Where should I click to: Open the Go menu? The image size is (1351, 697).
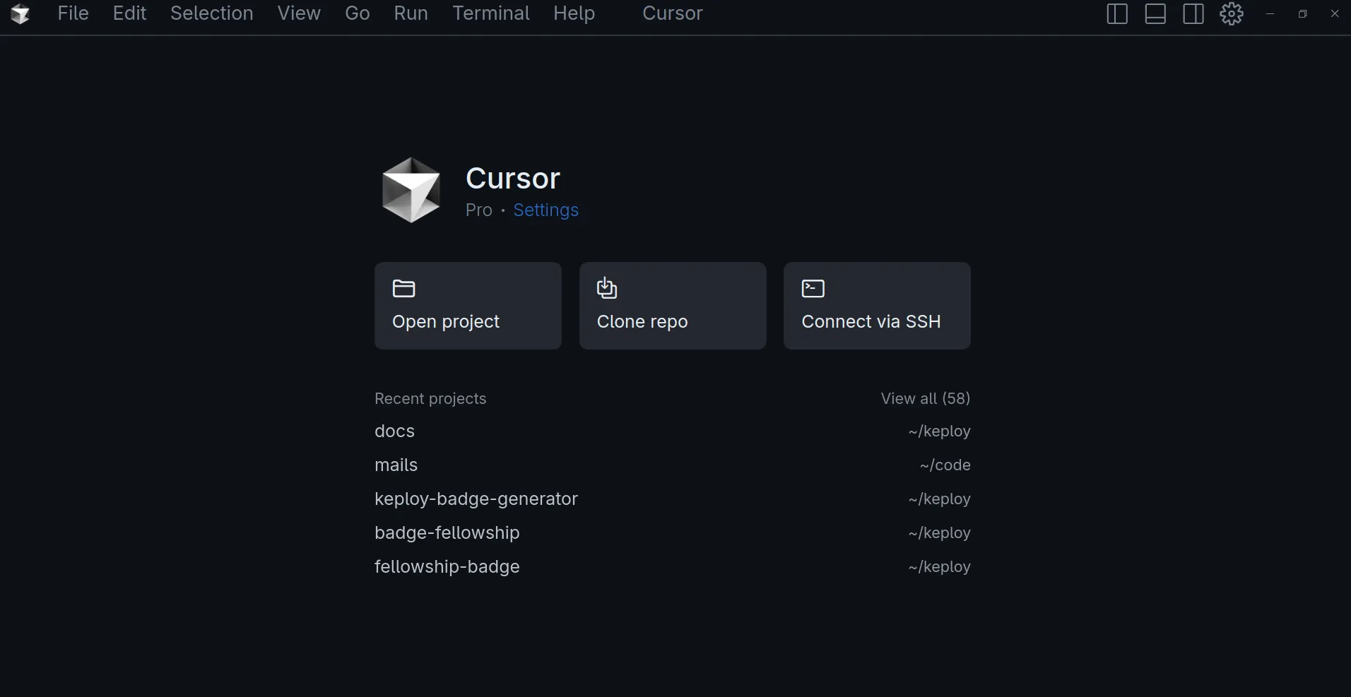coord(358,13)
